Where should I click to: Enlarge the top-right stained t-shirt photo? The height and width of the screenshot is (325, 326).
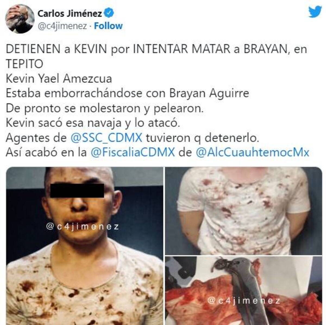(x=243, y=211)
